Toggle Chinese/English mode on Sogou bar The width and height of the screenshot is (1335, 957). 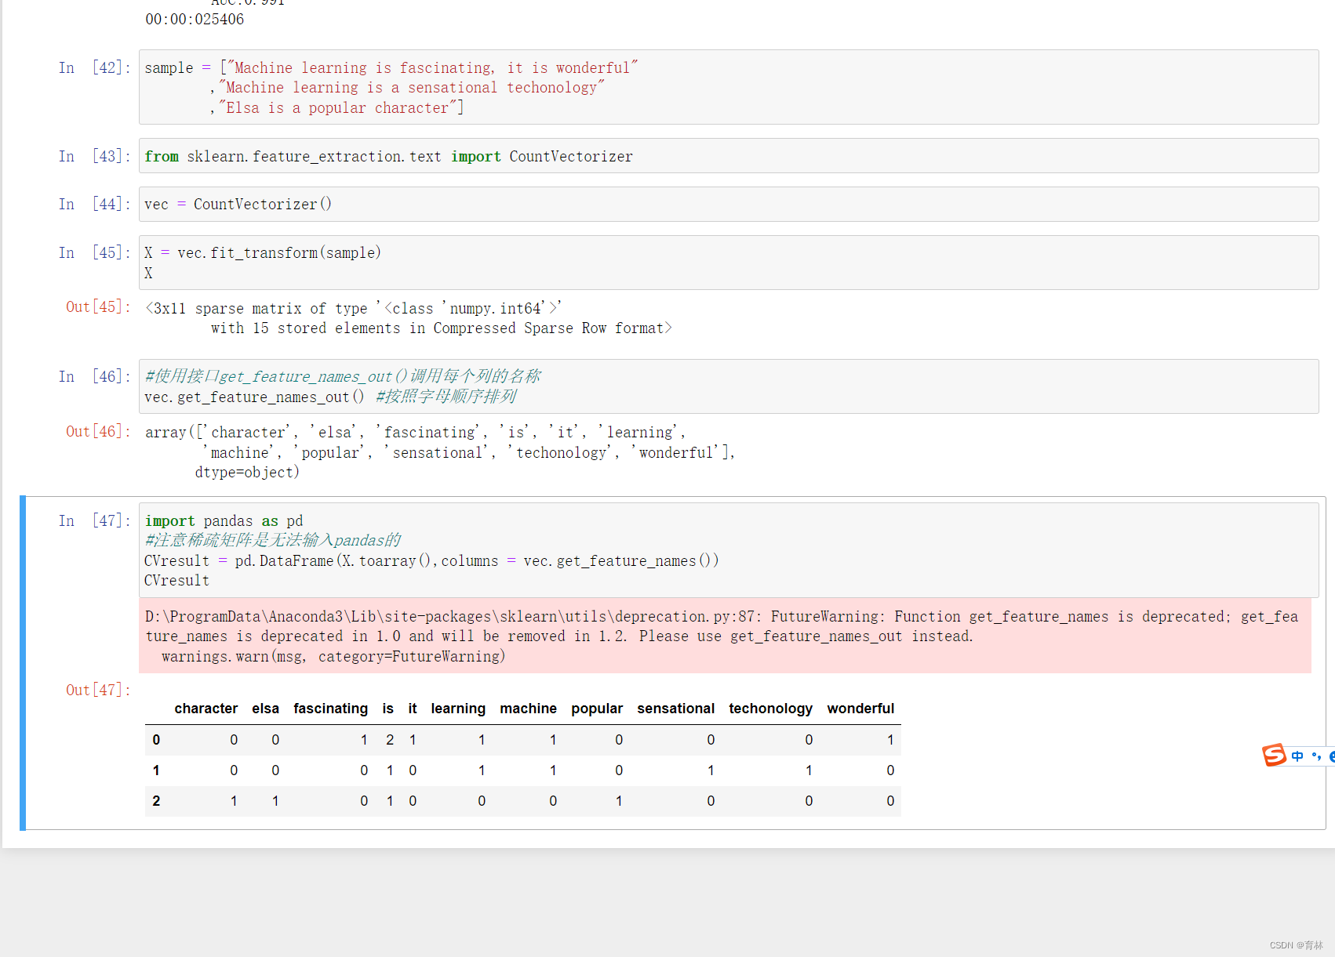point(1297,756)
